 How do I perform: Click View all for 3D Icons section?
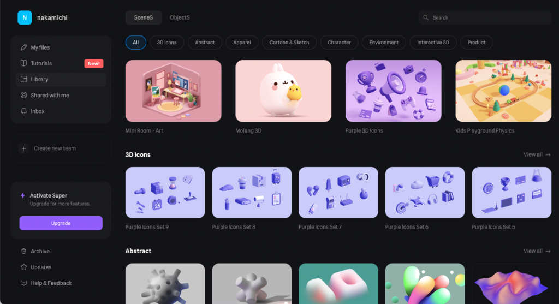pyautogui.click(x=537, y=154)
